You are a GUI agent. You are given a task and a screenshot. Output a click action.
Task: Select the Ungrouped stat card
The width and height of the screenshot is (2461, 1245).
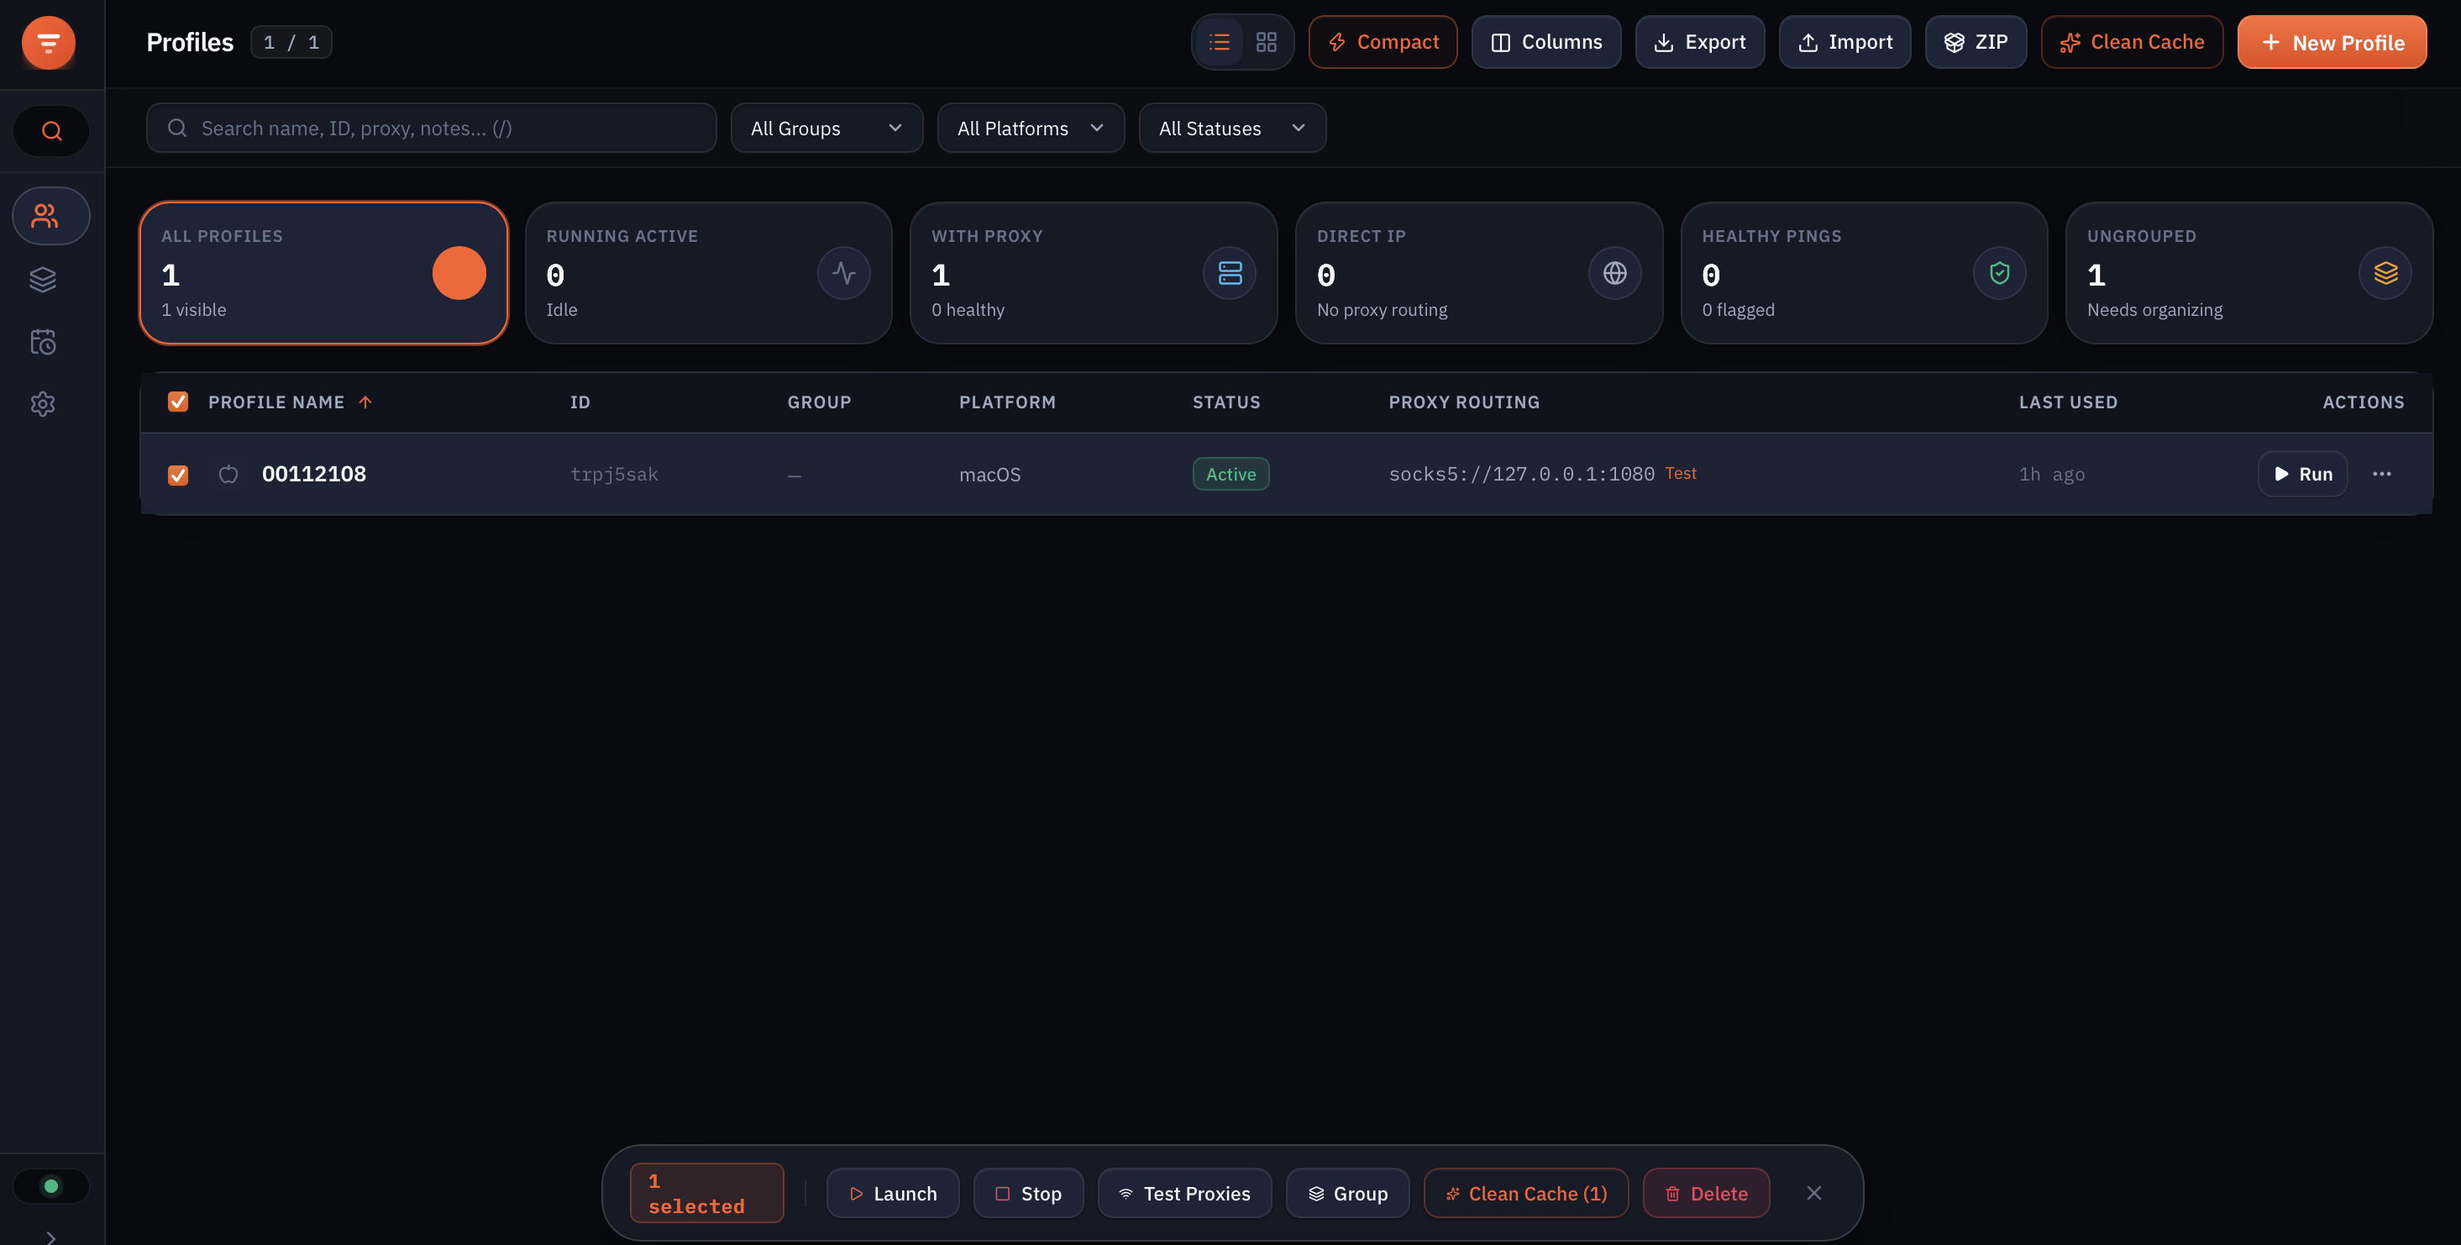pyautogui.click(x=2248, y=272)
